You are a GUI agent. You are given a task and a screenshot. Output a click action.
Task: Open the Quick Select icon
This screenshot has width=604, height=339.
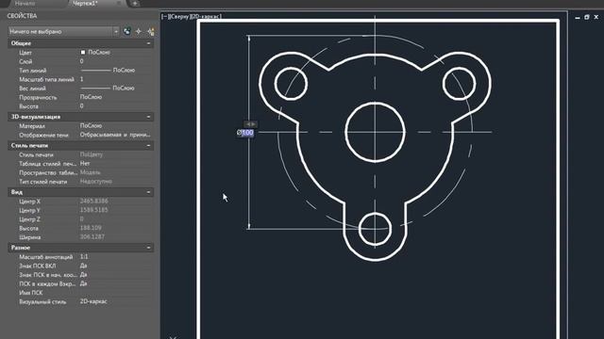151,31
